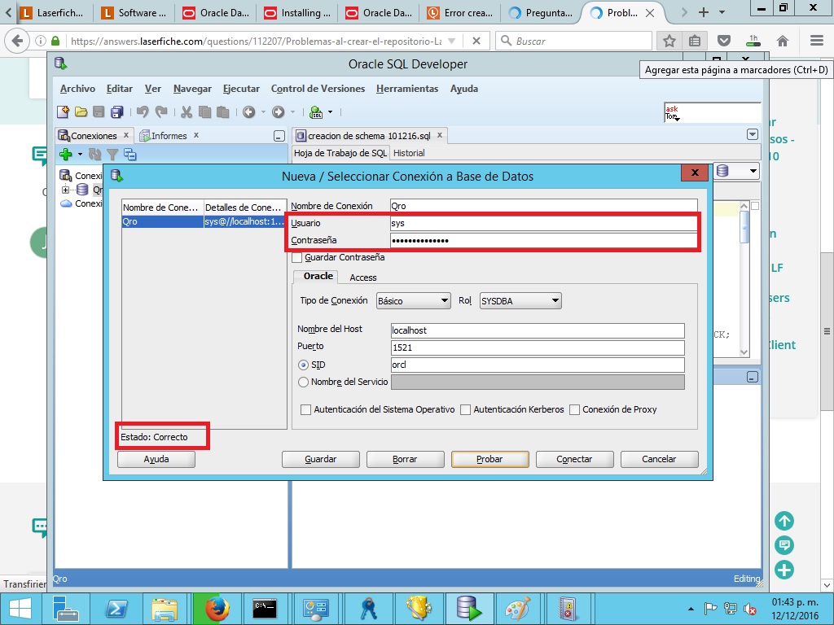
Task: Open the Archivo menu
Action: pyautogui.click(x=77, y=89)
